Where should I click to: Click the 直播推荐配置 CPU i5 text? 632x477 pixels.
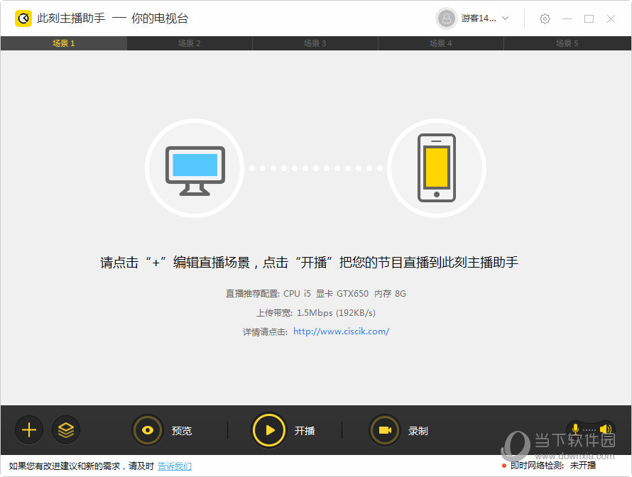(316, 293)
